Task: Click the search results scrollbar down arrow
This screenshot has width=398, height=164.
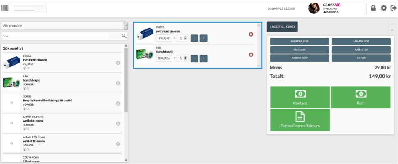Action: 126,160
